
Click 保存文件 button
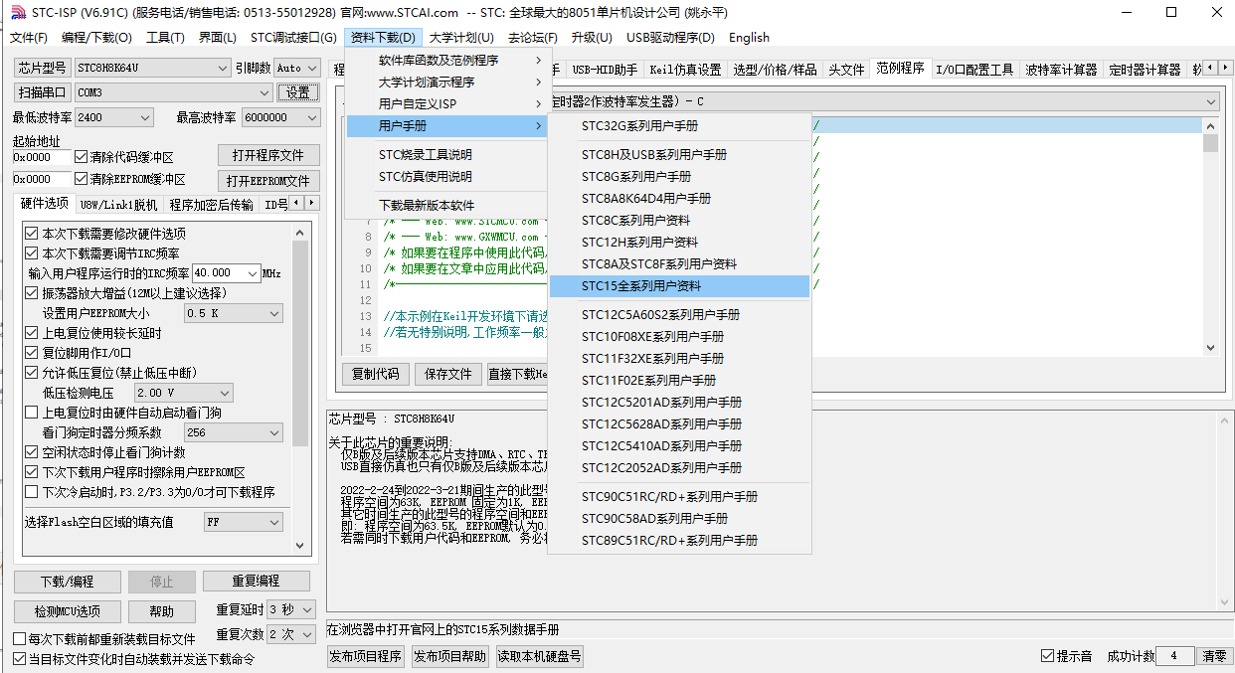(448, 374)
